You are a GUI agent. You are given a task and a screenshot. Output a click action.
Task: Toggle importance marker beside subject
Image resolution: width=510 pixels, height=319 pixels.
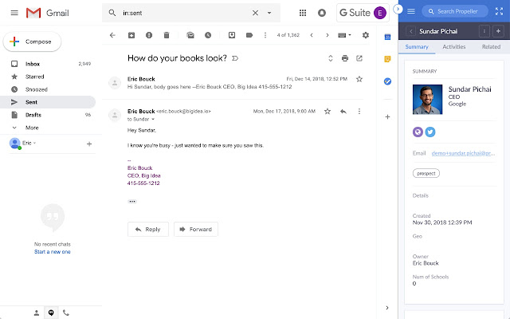pos(235,58)
